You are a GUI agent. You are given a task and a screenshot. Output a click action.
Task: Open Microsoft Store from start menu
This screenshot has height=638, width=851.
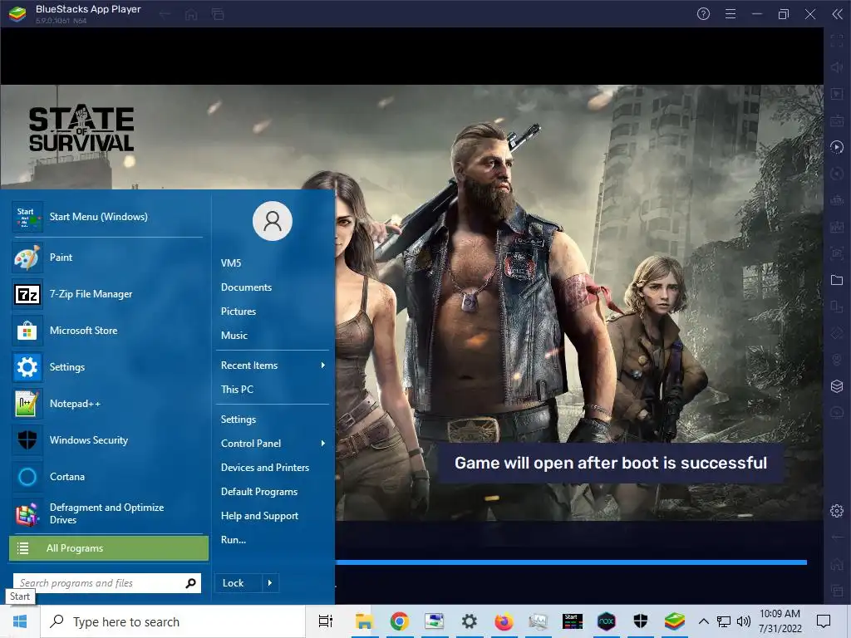(107, 331)
